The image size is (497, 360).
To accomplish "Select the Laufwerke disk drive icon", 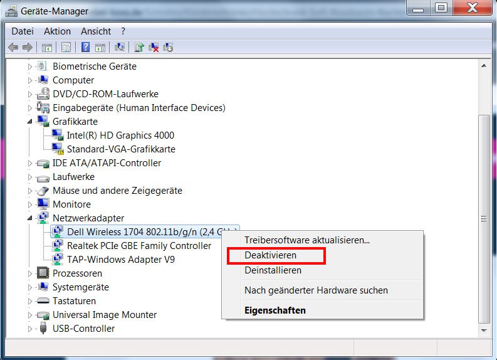I will click(x=43, y=178).
